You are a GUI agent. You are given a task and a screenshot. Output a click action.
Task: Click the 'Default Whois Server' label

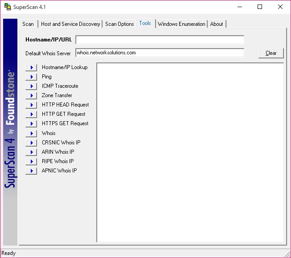[48, 53]
